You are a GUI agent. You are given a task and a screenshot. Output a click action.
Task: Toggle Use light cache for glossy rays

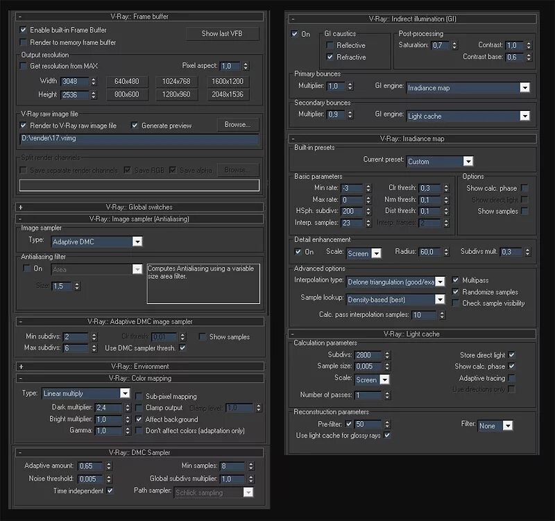click(x=388, y=435)
